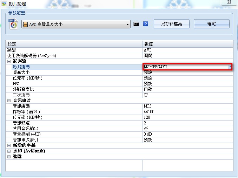Select the 使用系統解碼器 (AviSynth) row
This screenshot has height=178, width=238.
pyautogui.click(x=119, y=56)
